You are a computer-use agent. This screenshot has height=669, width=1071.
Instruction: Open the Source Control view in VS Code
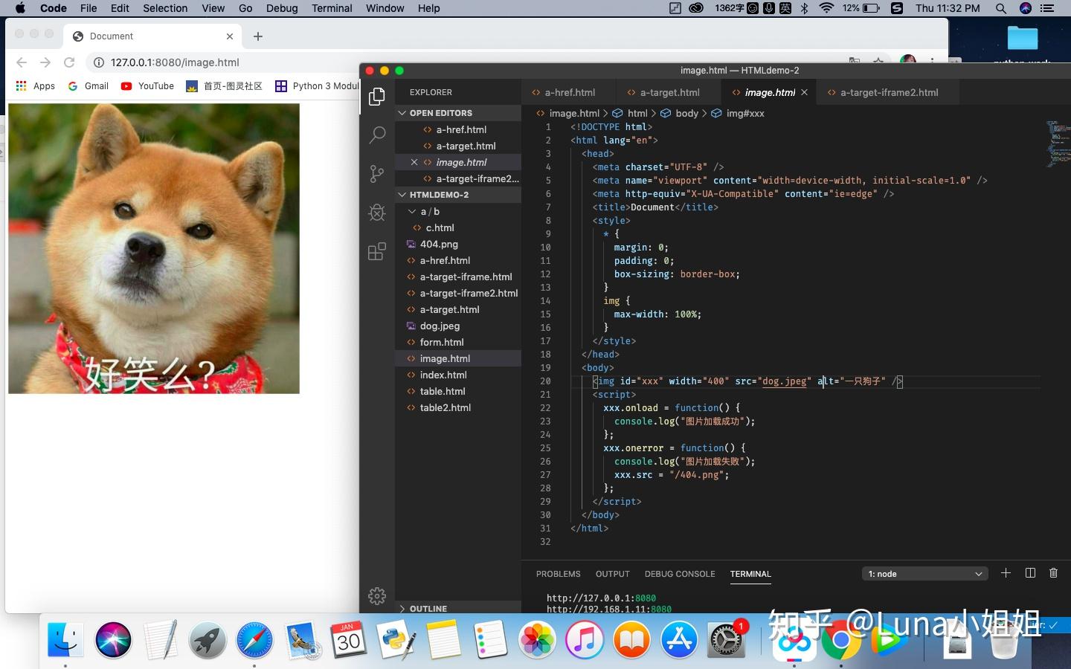click(x=377, y=174)
